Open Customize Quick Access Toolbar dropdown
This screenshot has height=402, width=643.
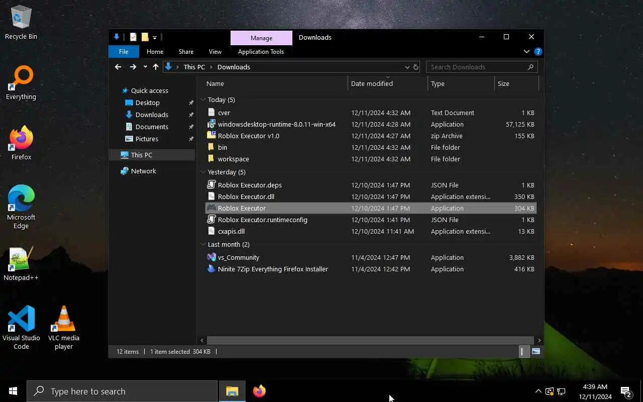155,37
